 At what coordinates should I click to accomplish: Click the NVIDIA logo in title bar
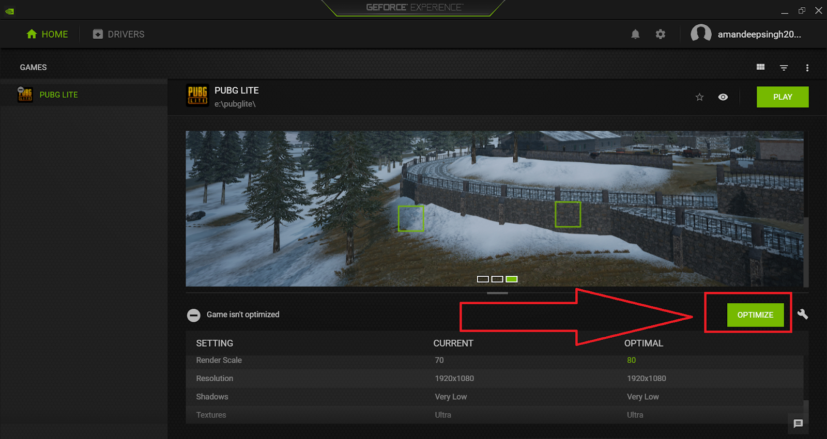[x=9, y=11]
